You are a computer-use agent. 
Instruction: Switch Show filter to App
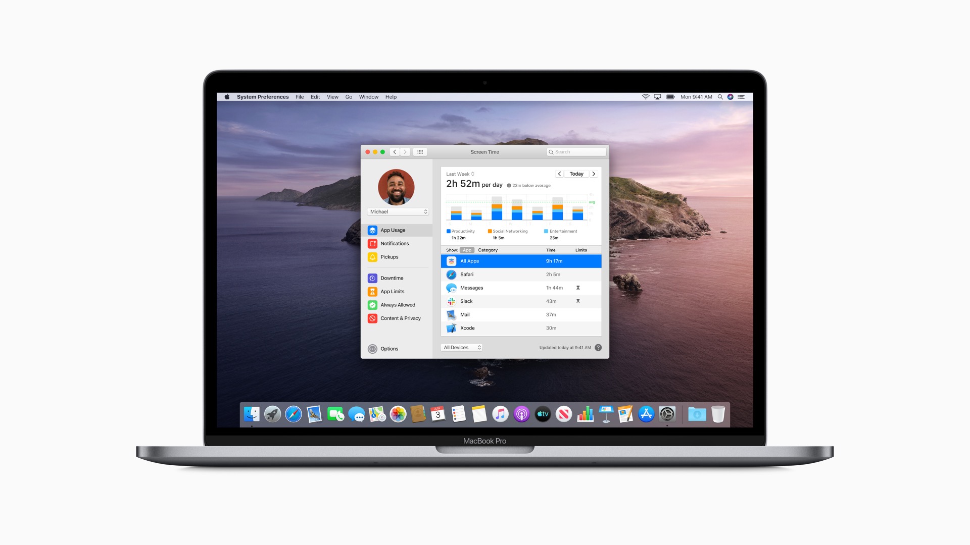tap(467, 250)
